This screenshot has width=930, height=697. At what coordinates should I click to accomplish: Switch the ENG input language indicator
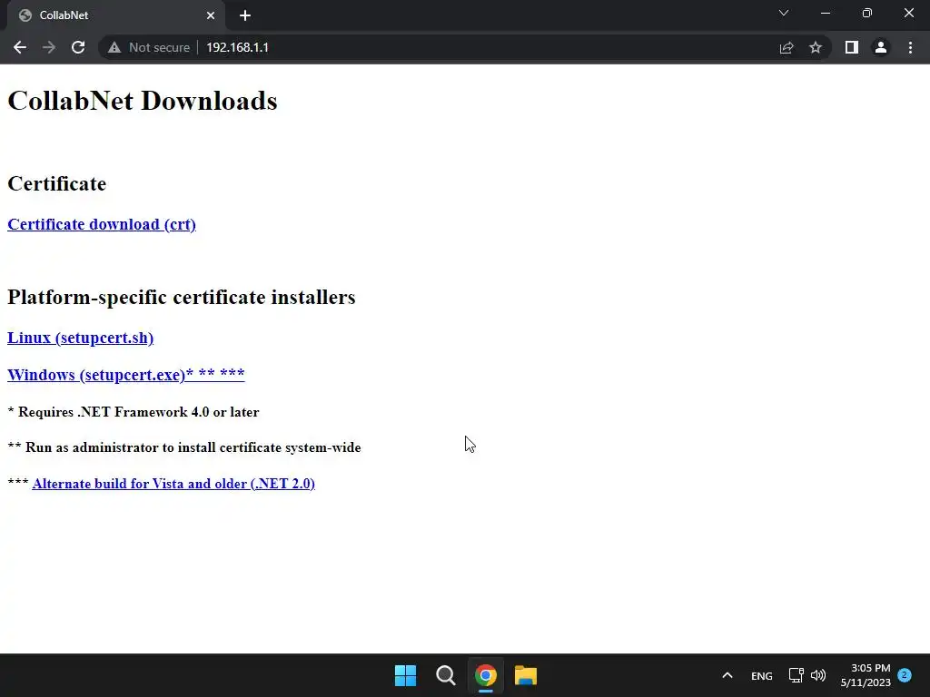coord(762,675)
